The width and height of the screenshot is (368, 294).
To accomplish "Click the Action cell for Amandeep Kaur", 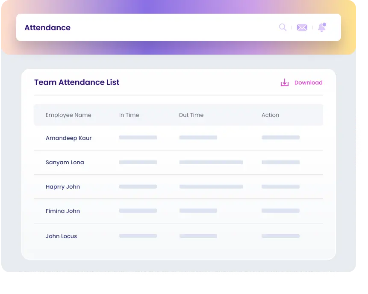I will pos(280,138).
